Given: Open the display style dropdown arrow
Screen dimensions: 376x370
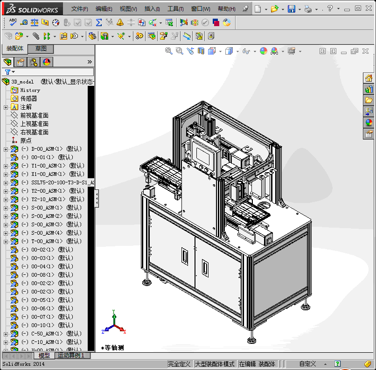Looking at the screenshot, I should click(x=237, y=51).
